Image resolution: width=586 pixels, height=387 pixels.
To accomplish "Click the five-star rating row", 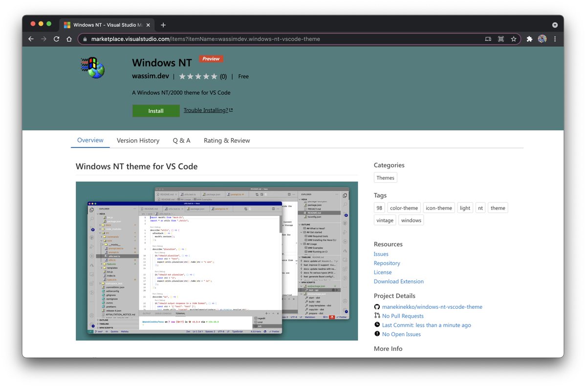I will [198, 76].
